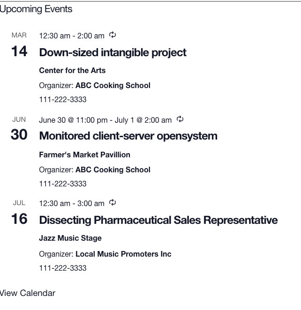Click the recurring icon beside 12:30 am - 3:00 am
The image size is (301, 310).
coord(112,203)
